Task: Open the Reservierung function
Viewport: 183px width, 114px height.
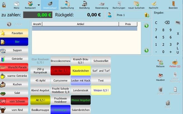Action: (x=102, y=5)
